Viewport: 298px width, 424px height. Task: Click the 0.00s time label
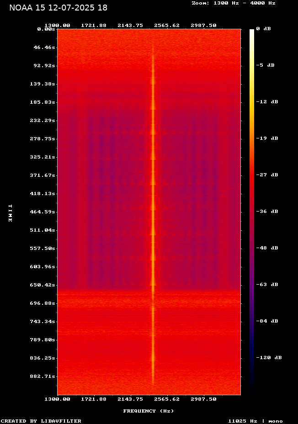tap(46, 29)
